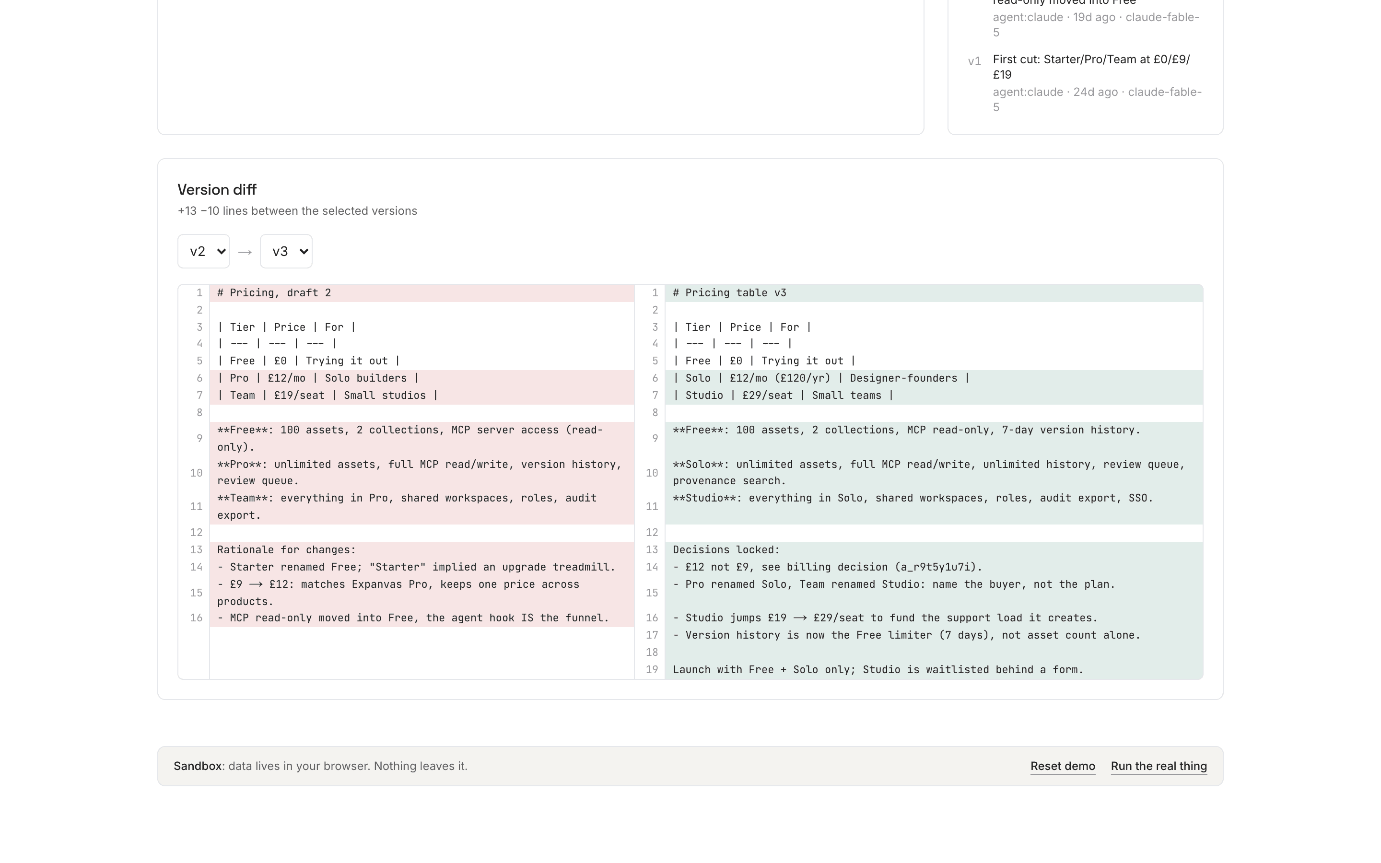
Task: Click "agent:claude · 24d ago" version metadata
Action: pyautogui.click(x=1098, y=99)
